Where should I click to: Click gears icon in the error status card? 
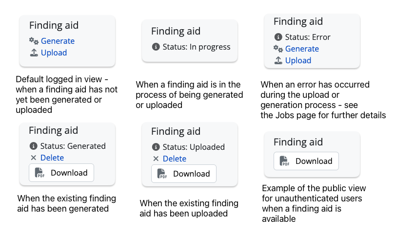point(278,49)
